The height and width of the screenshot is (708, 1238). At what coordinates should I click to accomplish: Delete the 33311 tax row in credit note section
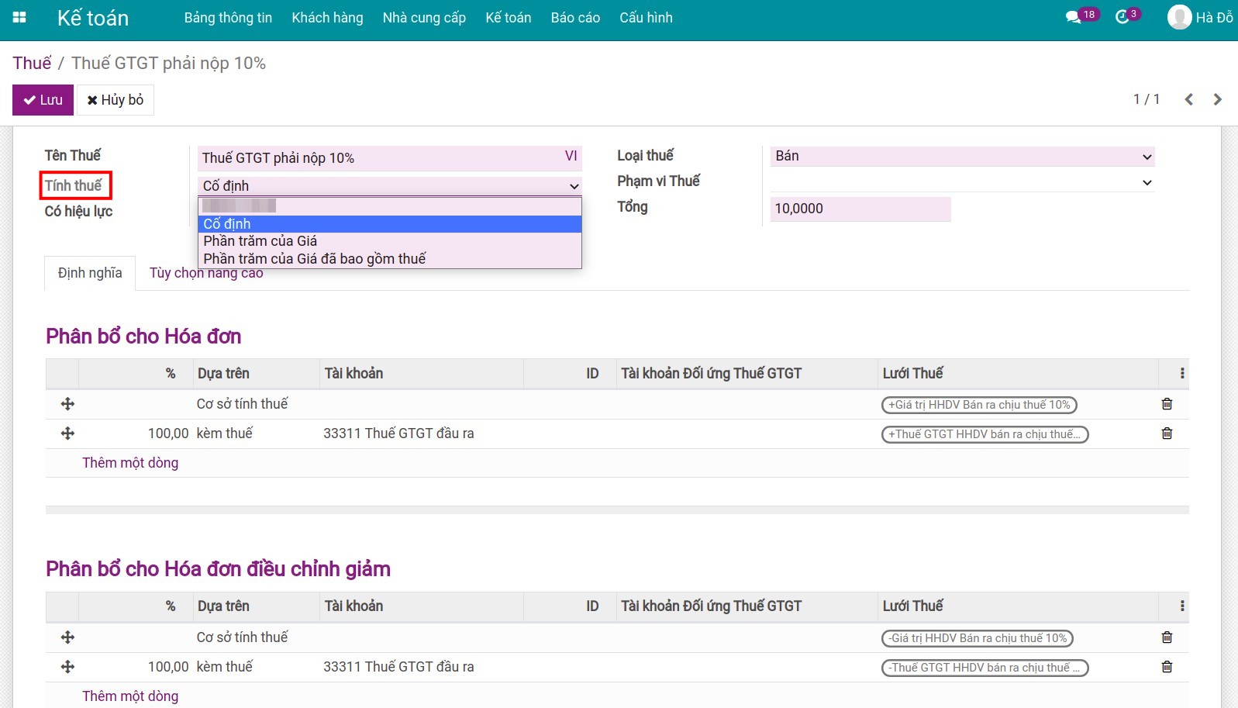tap(1167, 667)
